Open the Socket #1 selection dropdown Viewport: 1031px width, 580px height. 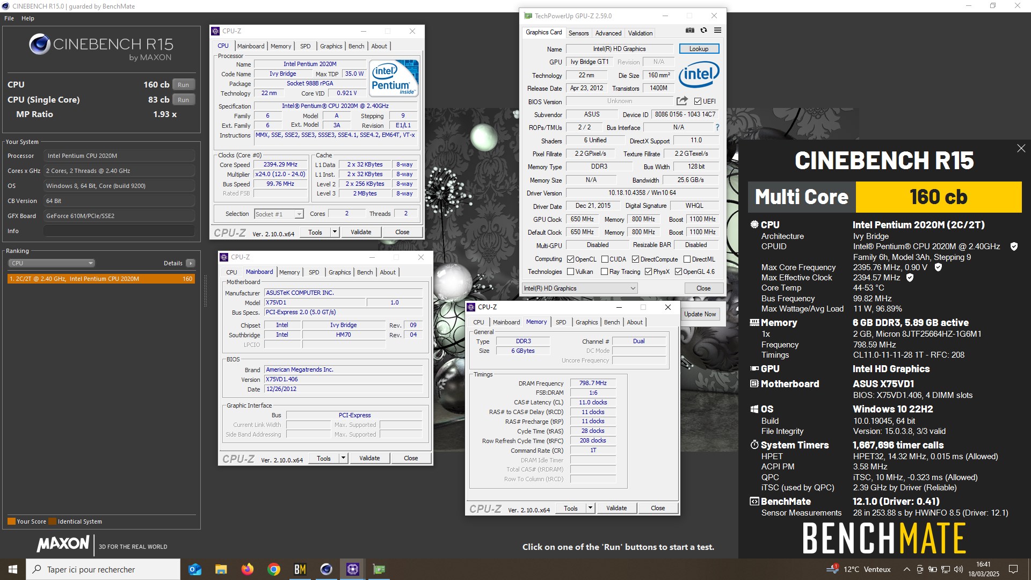(x=279, y=214)
